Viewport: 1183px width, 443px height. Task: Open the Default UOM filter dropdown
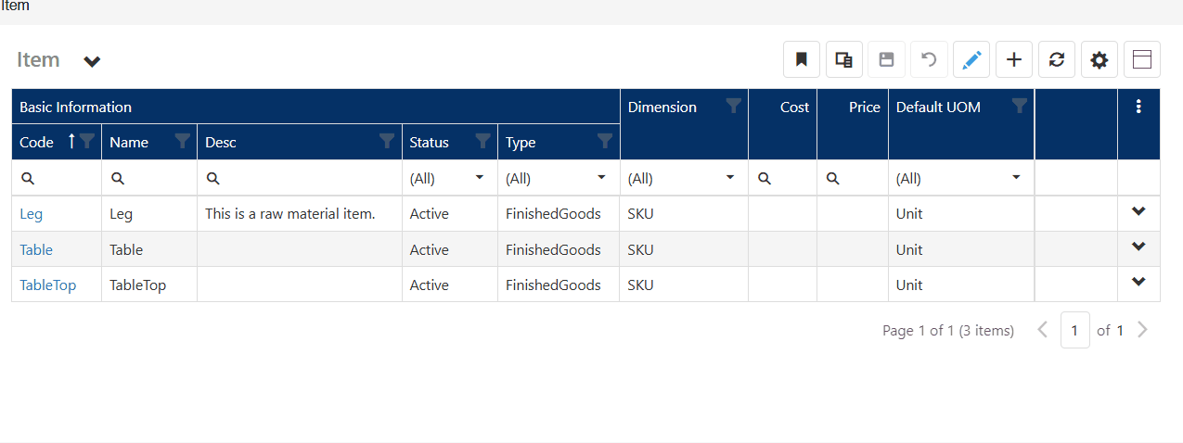point(1016,178)
